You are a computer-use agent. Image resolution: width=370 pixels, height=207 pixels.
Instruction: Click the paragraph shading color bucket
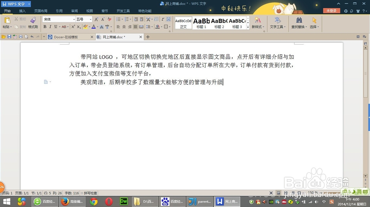(x=157, y=27)
